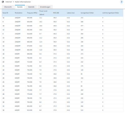Screen dimensions: 125x114
Task: Click Kanal ID 8 row label
Action: [3, 34]
